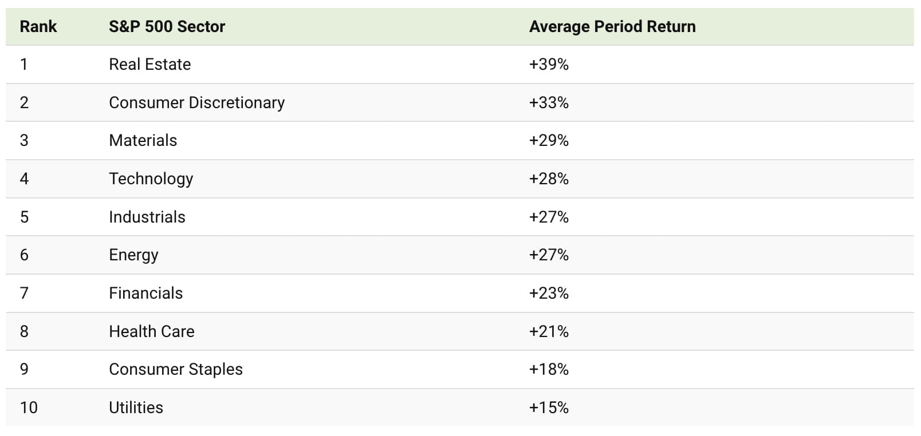Select the Real Estate sector cell
The height and width of the screenshot is (436, 921).
149,64
